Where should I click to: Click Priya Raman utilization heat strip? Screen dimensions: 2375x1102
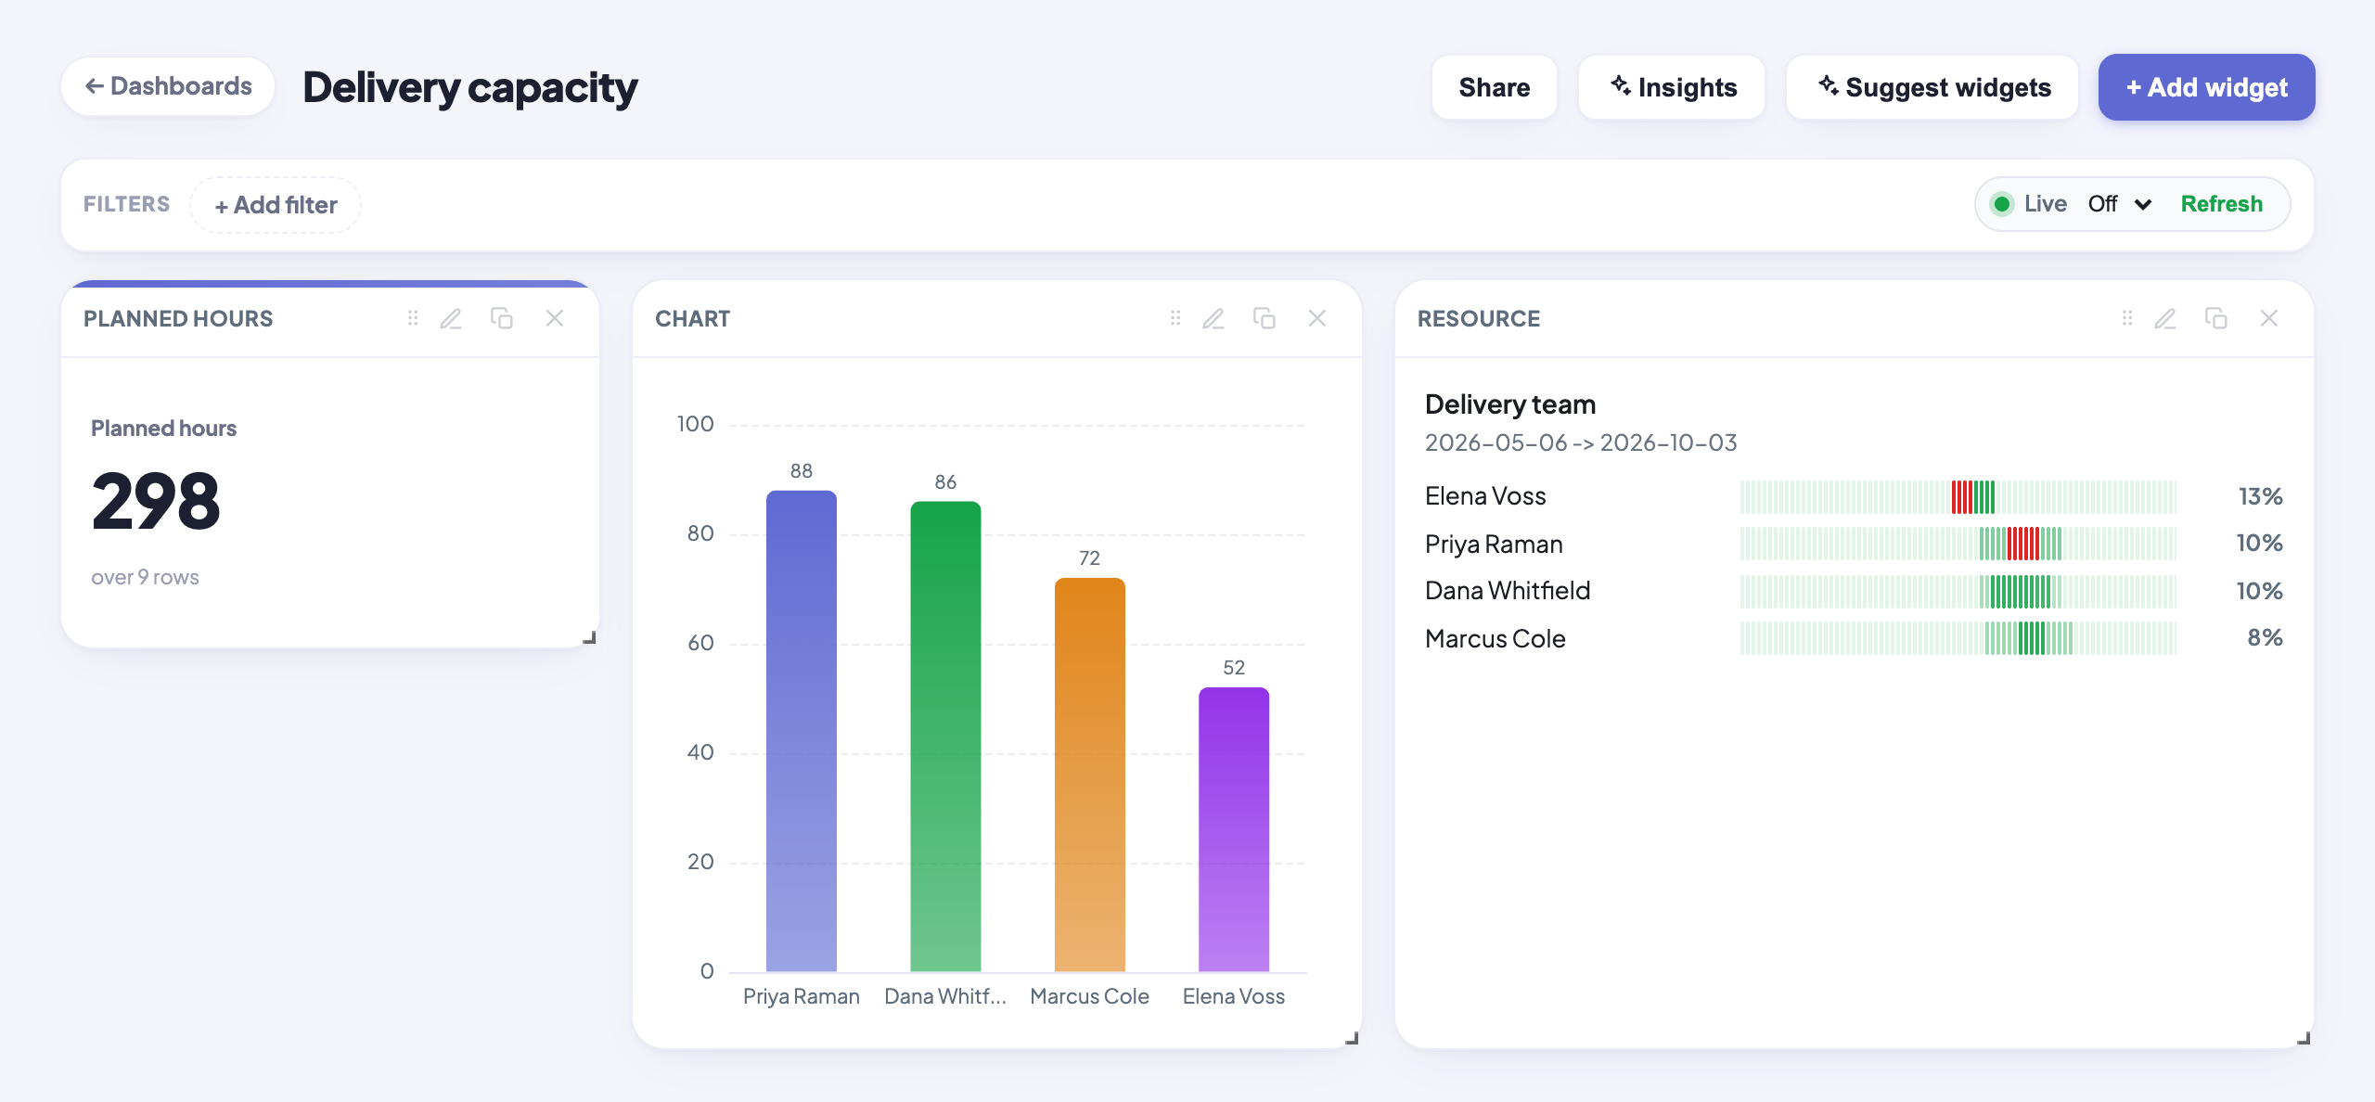1958,544
